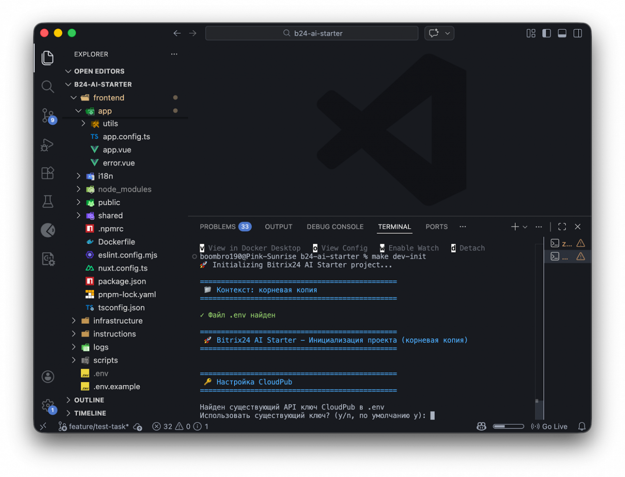
Task: Open the Testing flask view
Action: point(48,202)
